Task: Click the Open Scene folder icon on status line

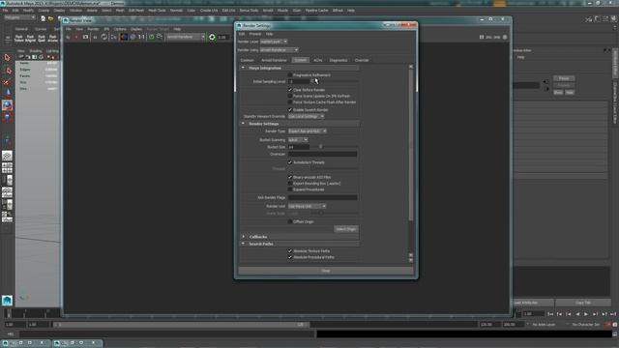Action: [51, 18]
